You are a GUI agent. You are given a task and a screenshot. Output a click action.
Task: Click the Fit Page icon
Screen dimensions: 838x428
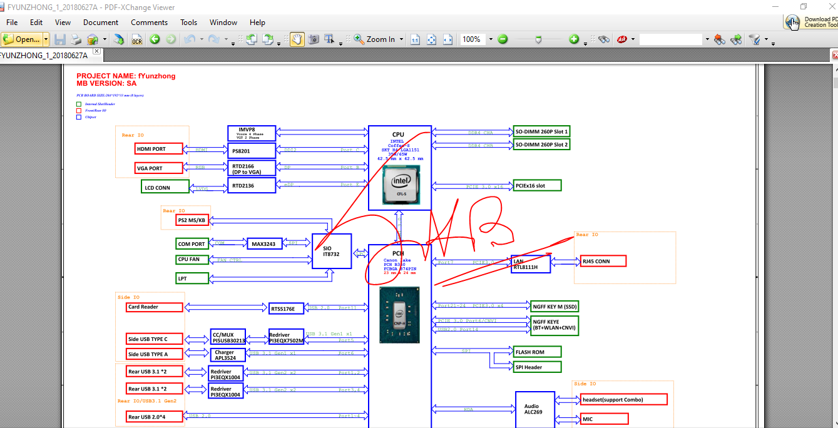(431, 39)
